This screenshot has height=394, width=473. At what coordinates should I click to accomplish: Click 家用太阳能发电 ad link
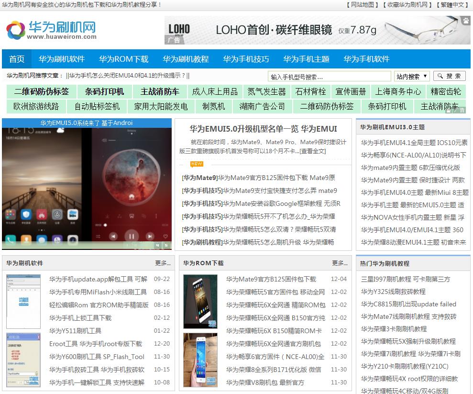[161, 106]
